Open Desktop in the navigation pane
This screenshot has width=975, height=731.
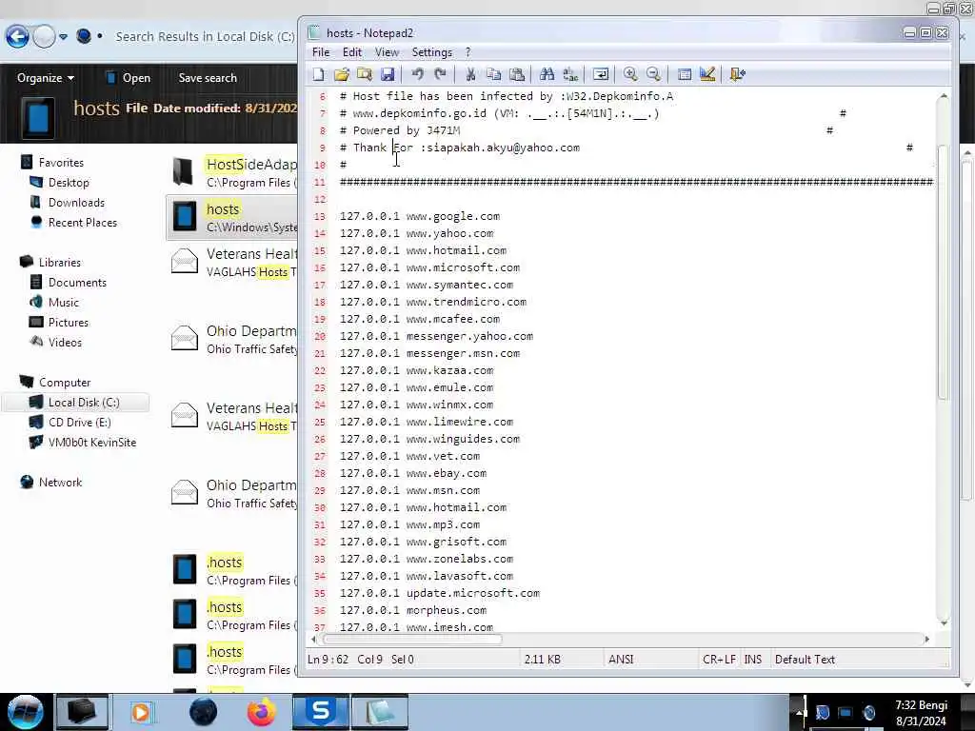[x=69, y=183]
